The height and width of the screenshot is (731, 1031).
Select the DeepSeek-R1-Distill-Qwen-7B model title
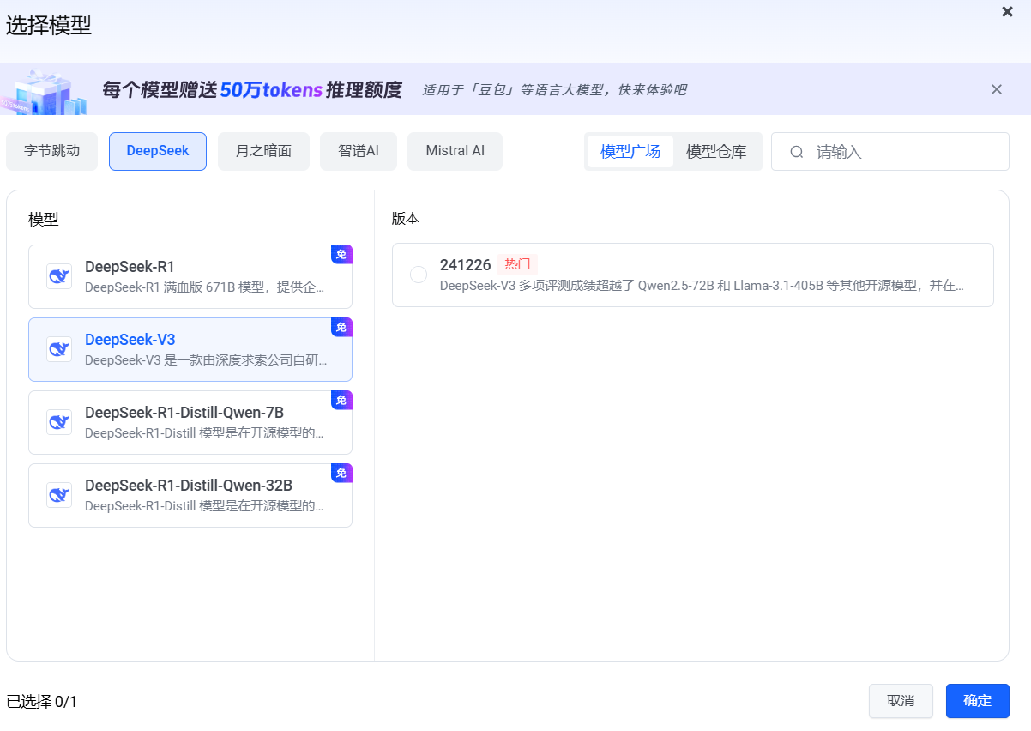(x=184, y=413)
